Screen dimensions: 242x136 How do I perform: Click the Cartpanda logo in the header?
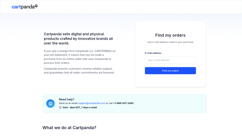coord(24,7)
